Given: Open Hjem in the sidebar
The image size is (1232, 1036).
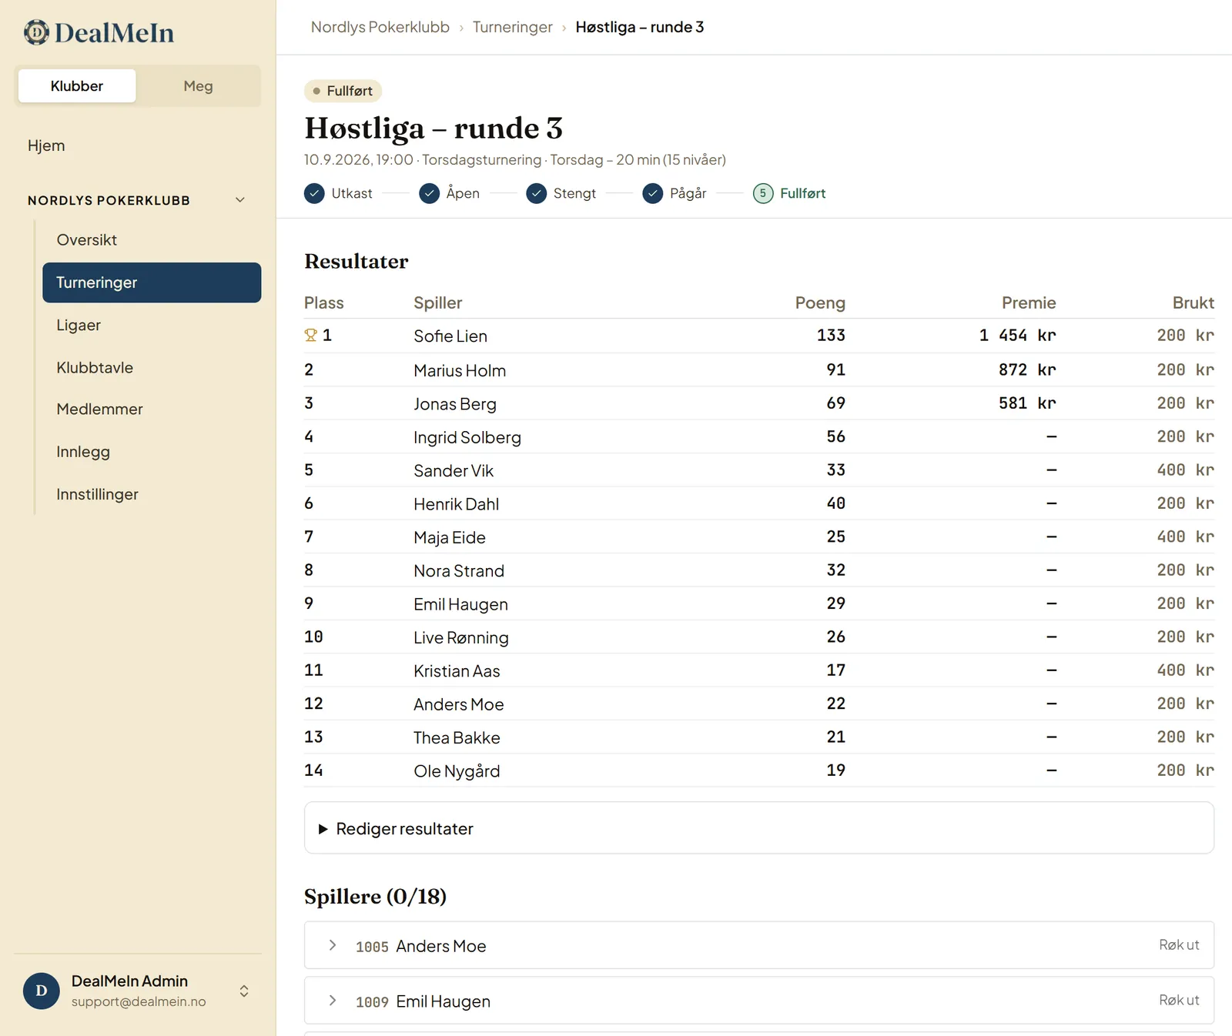Looking at the screenshot, I should pyautogui.click(x=46, y=145).
